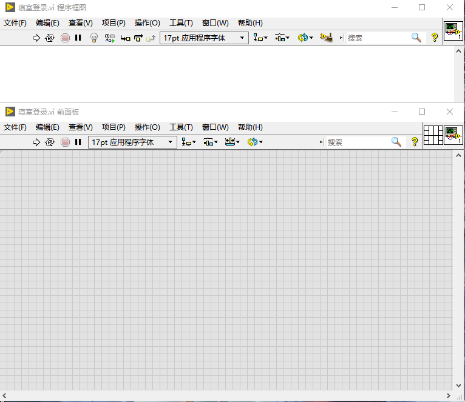This screenshot has height=402, width=465.
Task: Open font dropdown in block diagram toolbar
Action: click(x=204, y=38)
